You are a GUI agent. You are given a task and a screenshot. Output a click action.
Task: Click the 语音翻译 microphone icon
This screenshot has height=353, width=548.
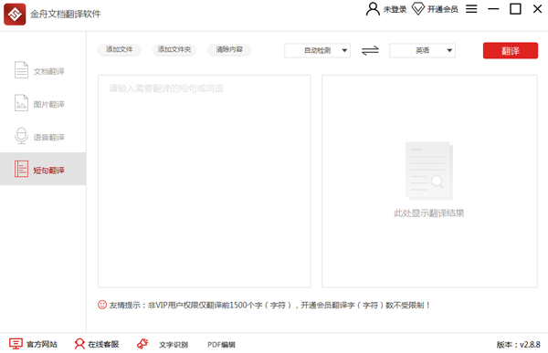(x=21, y=136)
